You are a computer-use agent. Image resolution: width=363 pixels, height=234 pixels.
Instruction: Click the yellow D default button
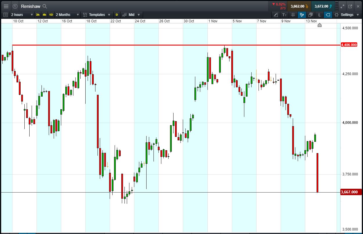[x=117, y=15]
